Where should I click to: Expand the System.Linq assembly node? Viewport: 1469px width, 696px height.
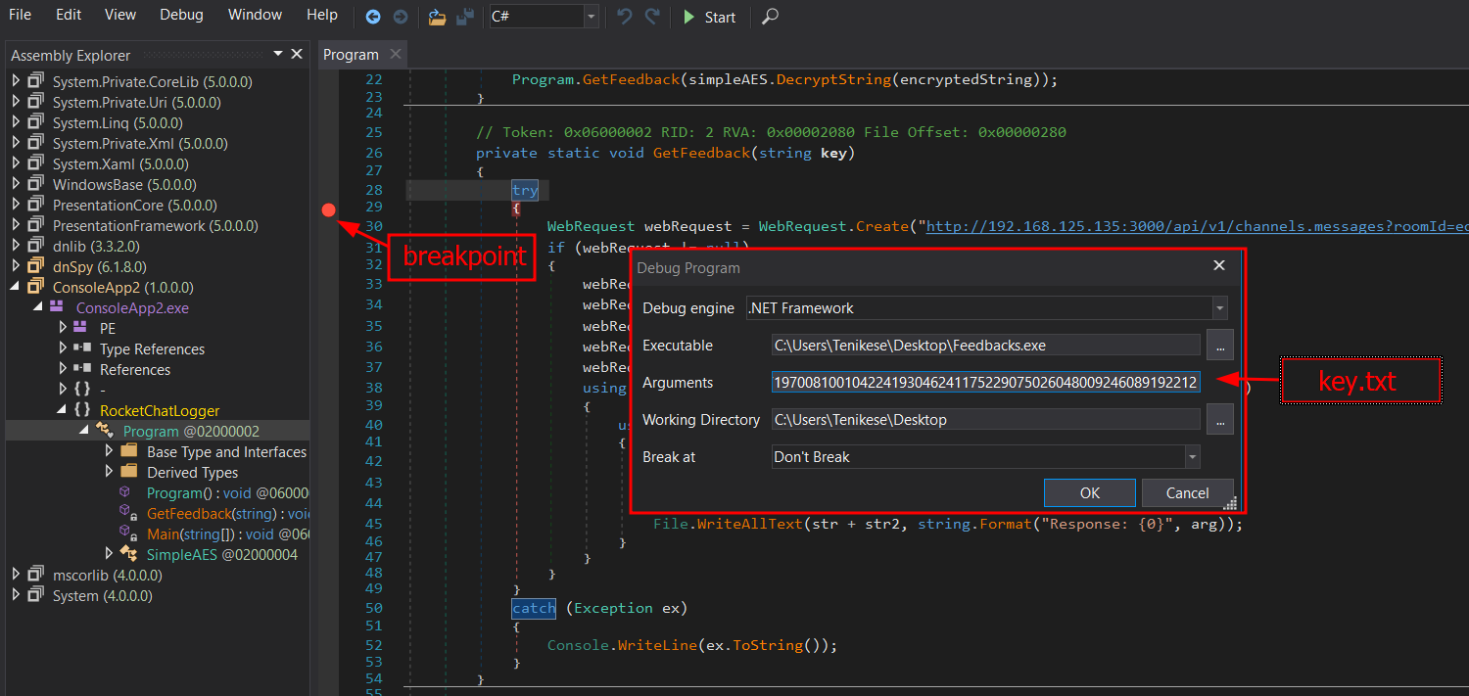pyautogui.click(x=16, y=122)
